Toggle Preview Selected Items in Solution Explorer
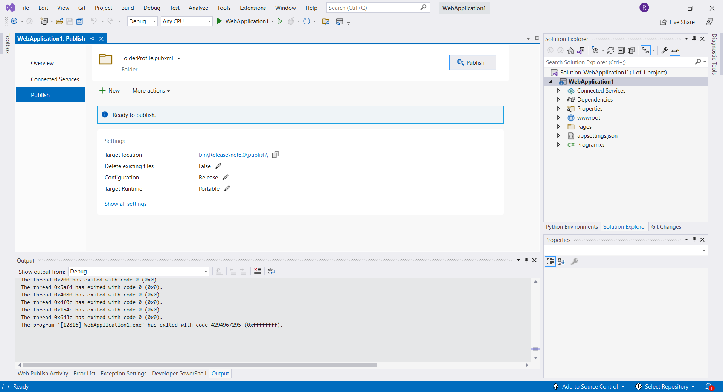Screen dimensions: 723x392 675,50
